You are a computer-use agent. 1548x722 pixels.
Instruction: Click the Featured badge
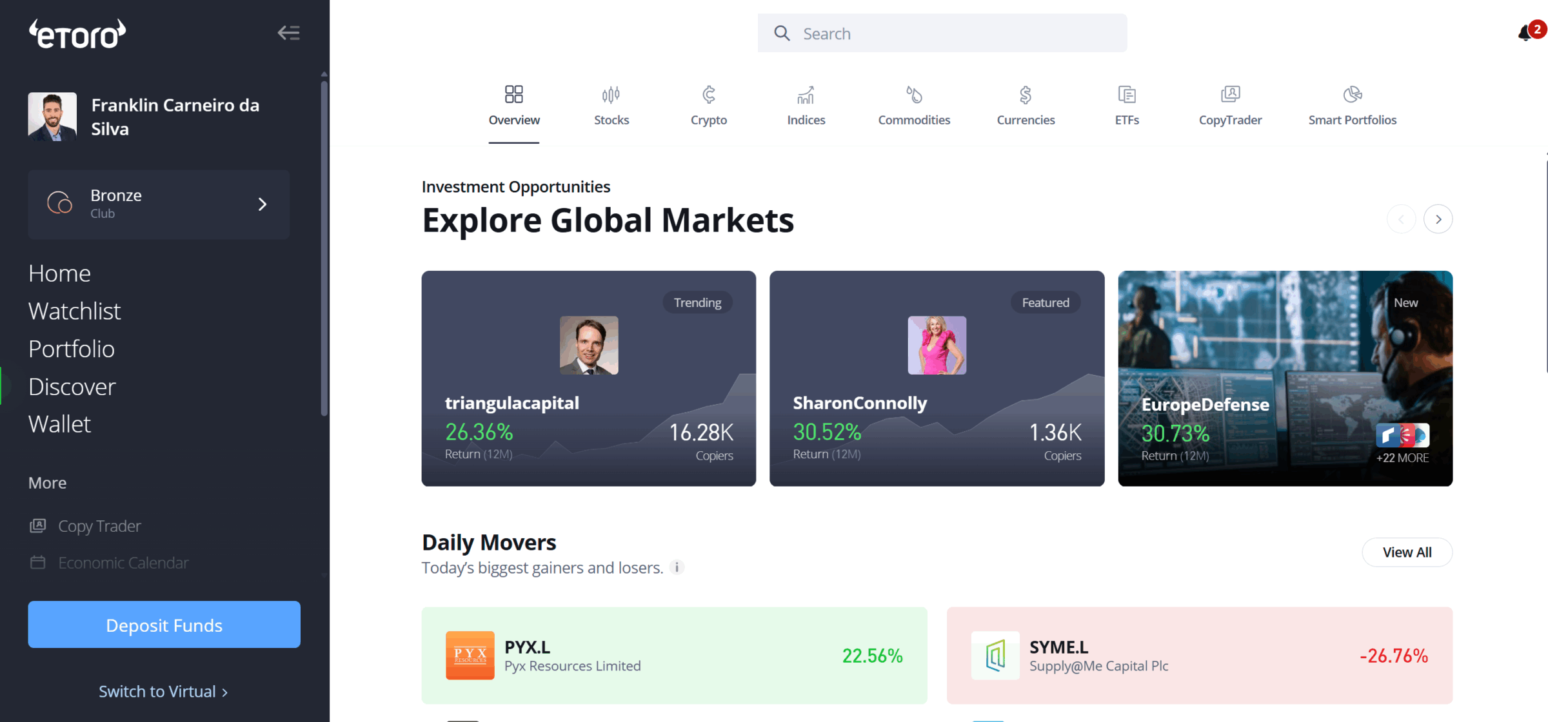(x=1045, y=302)
